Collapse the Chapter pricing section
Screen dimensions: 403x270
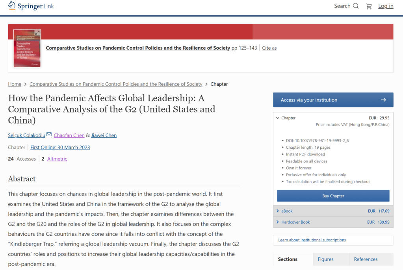tap(278, 118)
